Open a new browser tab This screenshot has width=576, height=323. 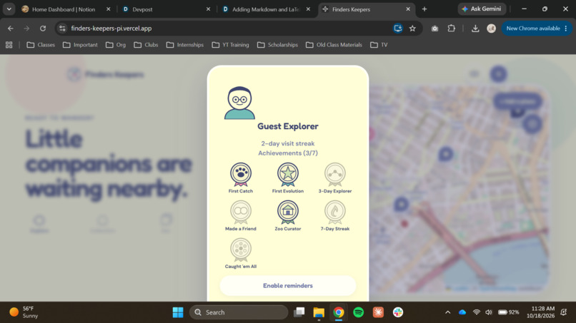click(424, 9)
